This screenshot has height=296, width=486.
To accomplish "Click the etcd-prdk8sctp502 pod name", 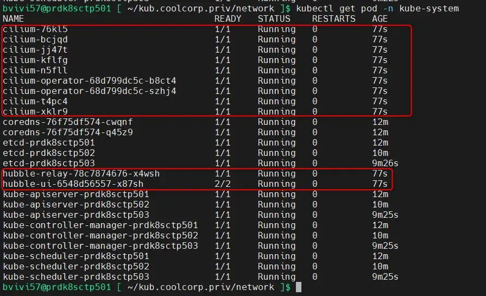I will [x=49, y=153].
